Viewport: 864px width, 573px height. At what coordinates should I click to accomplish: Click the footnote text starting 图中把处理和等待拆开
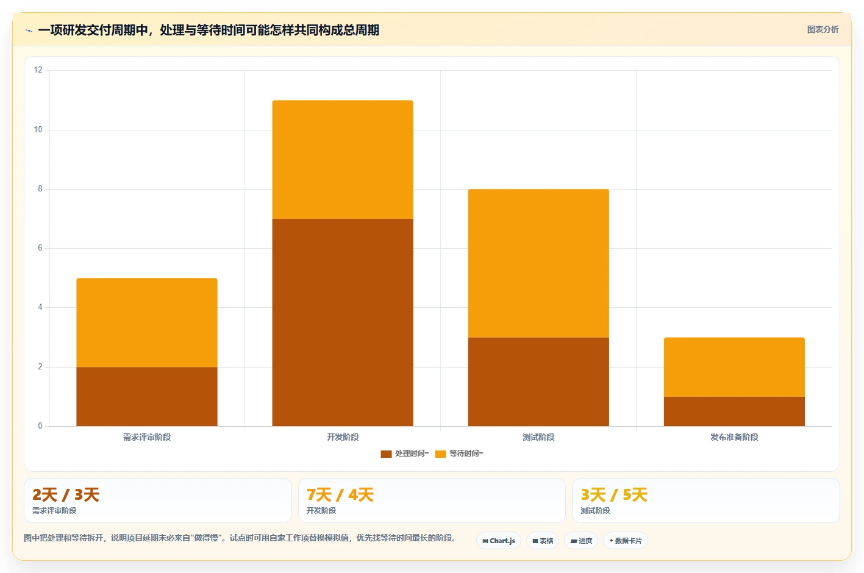click(x=240, y=538)
